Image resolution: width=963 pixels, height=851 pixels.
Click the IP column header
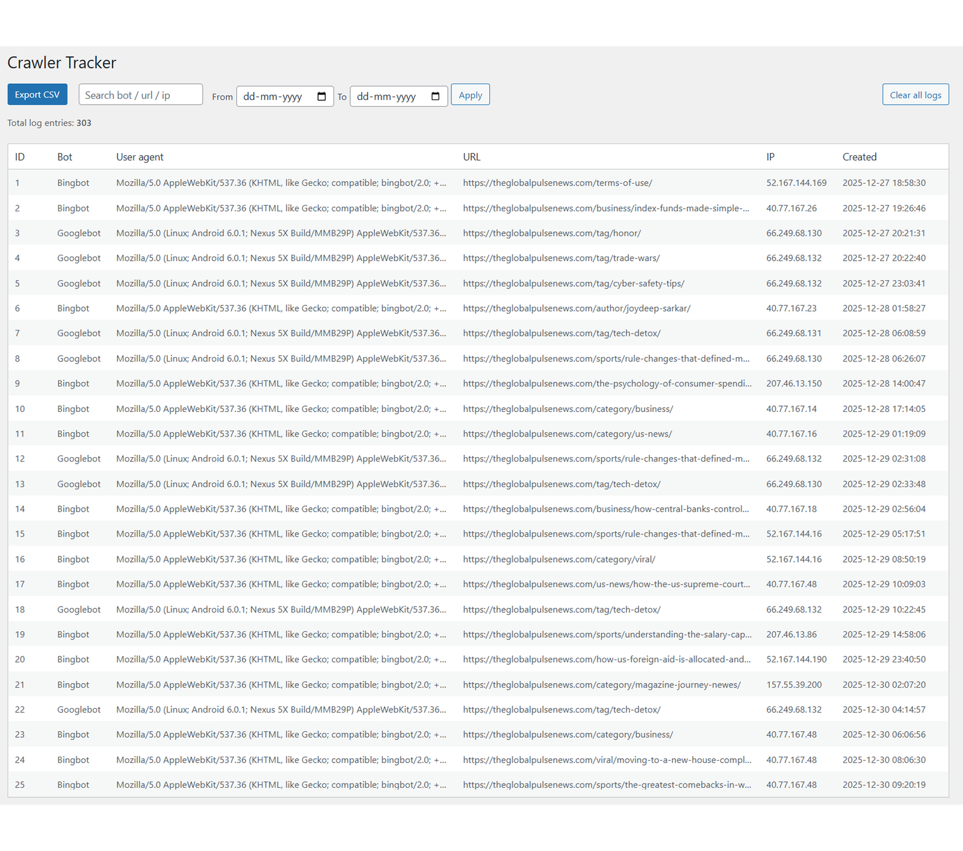770,157
